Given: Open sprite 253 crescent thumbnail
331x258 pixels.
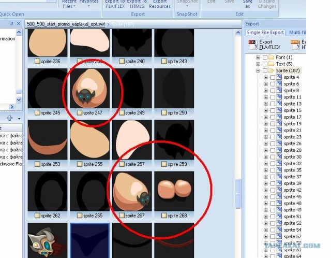Looking at the screenshot, I should [x=48, y=140].
